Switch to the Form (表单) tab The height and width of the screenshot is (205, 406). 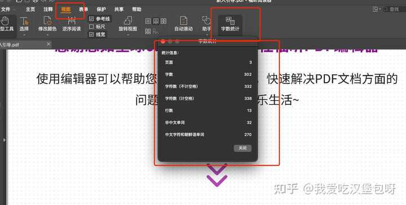pos(83,10)
